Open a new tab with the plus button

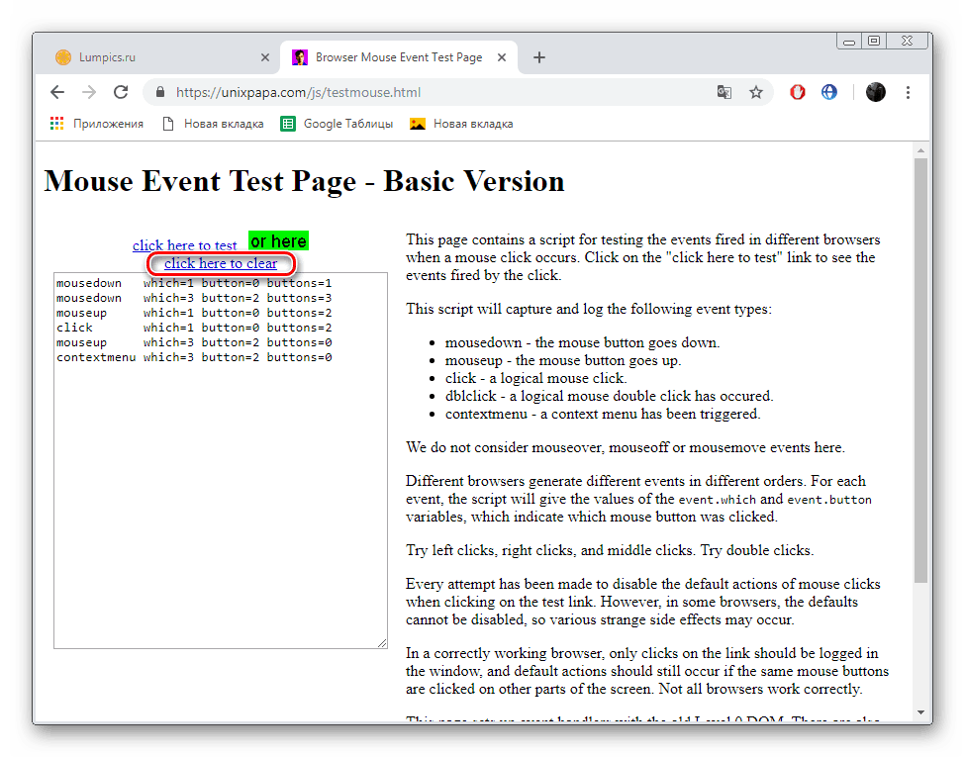(x=538, y=57)
